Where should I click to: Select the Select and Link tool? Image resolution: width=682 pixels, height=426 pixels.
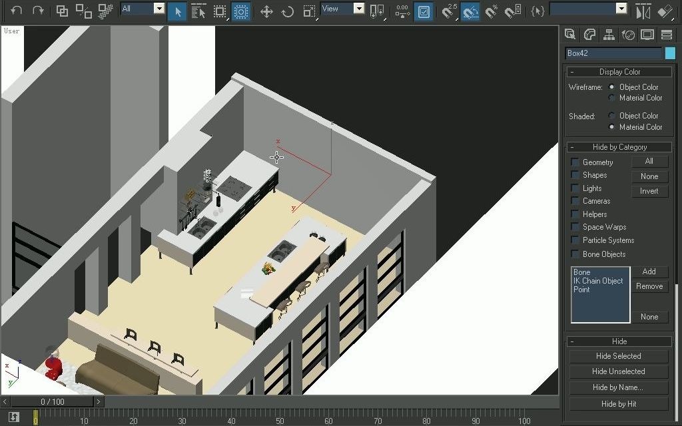pos(62,11)
